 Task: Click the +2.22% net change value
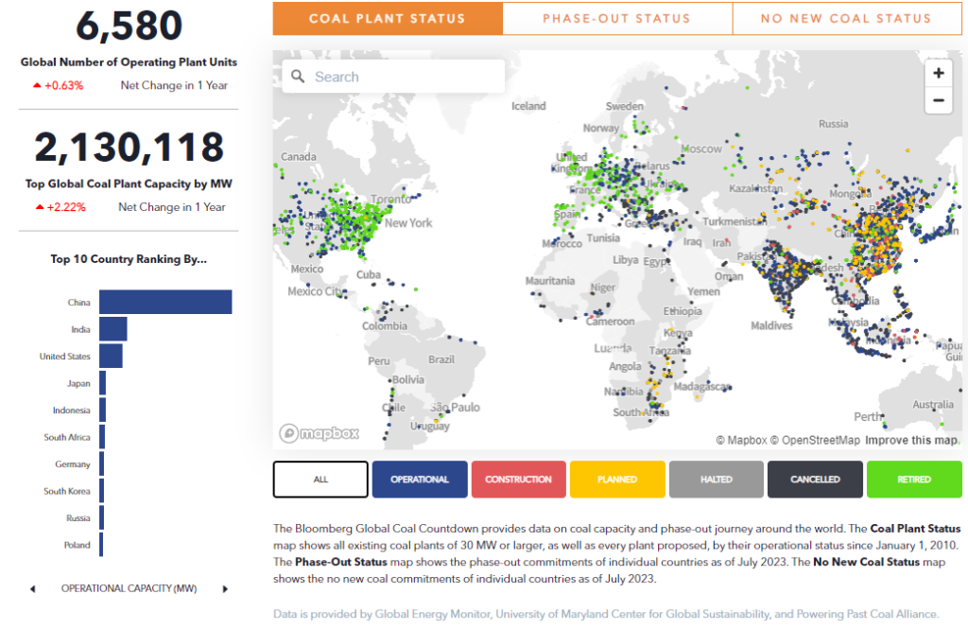coord(66,207)
